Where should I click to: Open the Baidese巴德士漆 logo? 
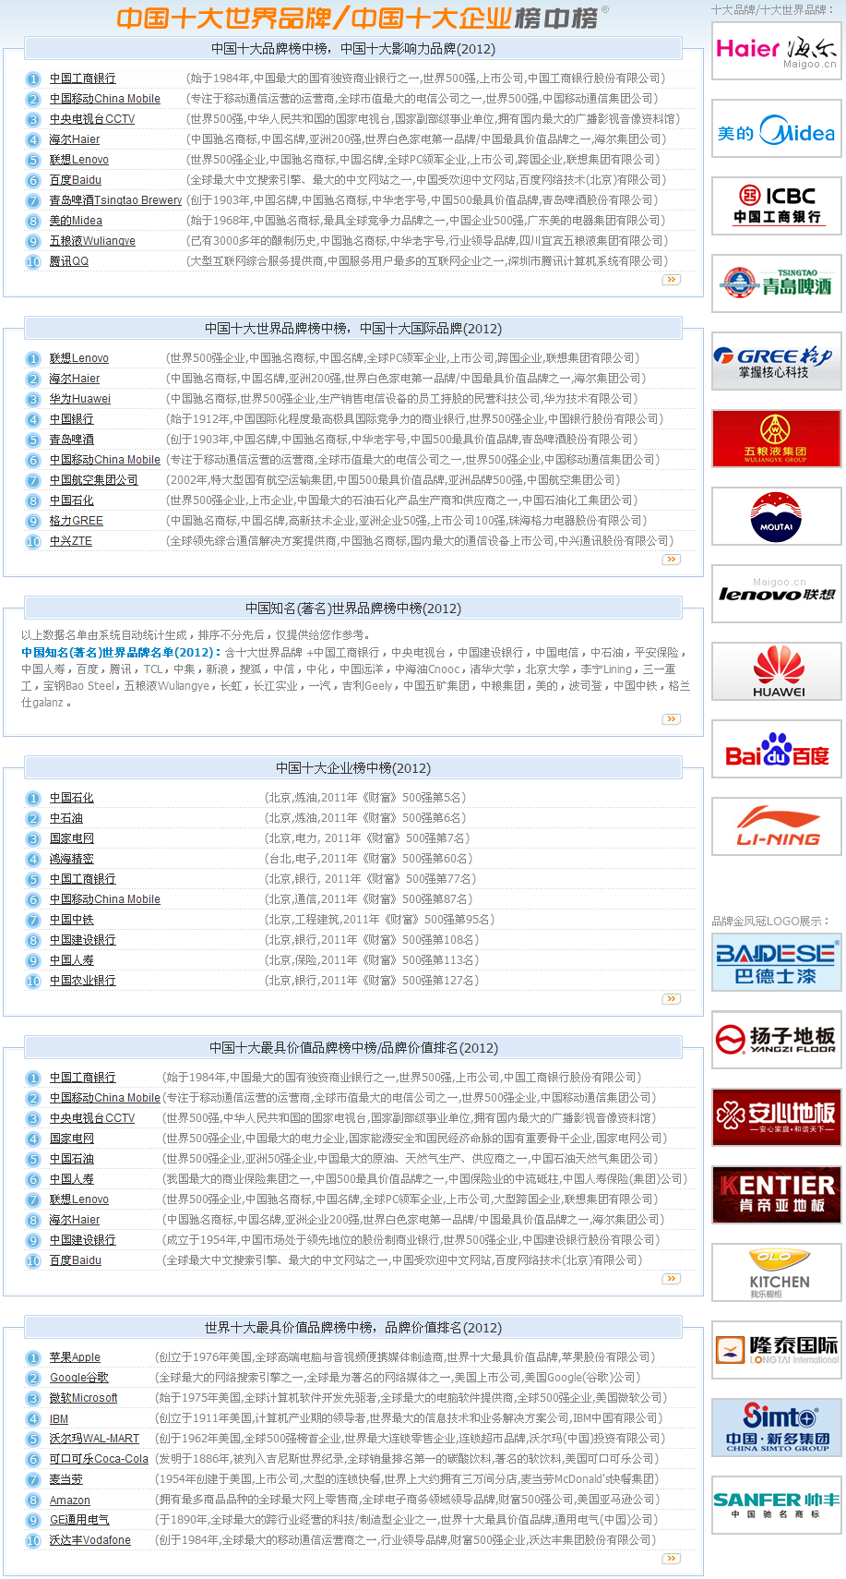click(x=777, y=962)
